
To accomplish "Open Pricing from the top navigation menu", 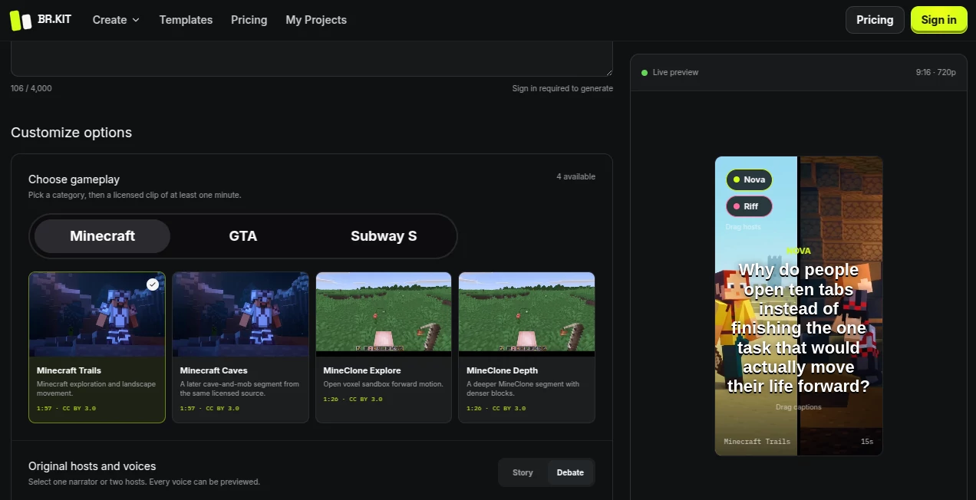I will (249, 20).
